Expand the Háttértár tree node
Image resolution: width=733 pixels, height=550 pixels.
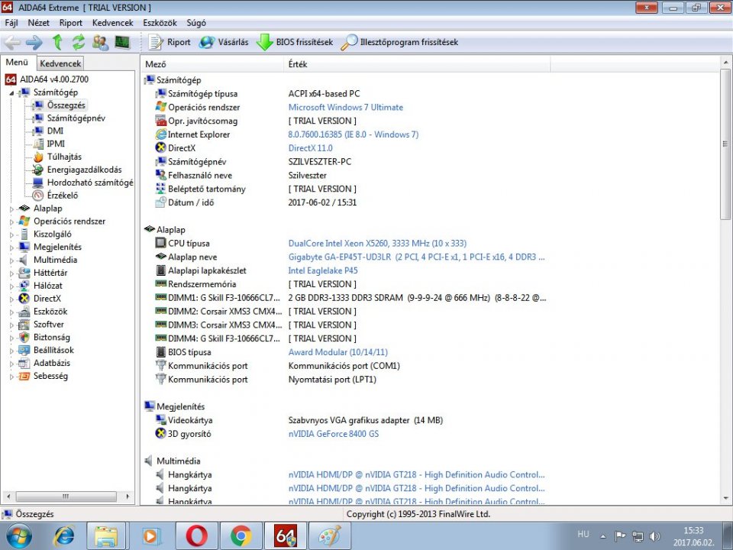[x=11, y=273]
